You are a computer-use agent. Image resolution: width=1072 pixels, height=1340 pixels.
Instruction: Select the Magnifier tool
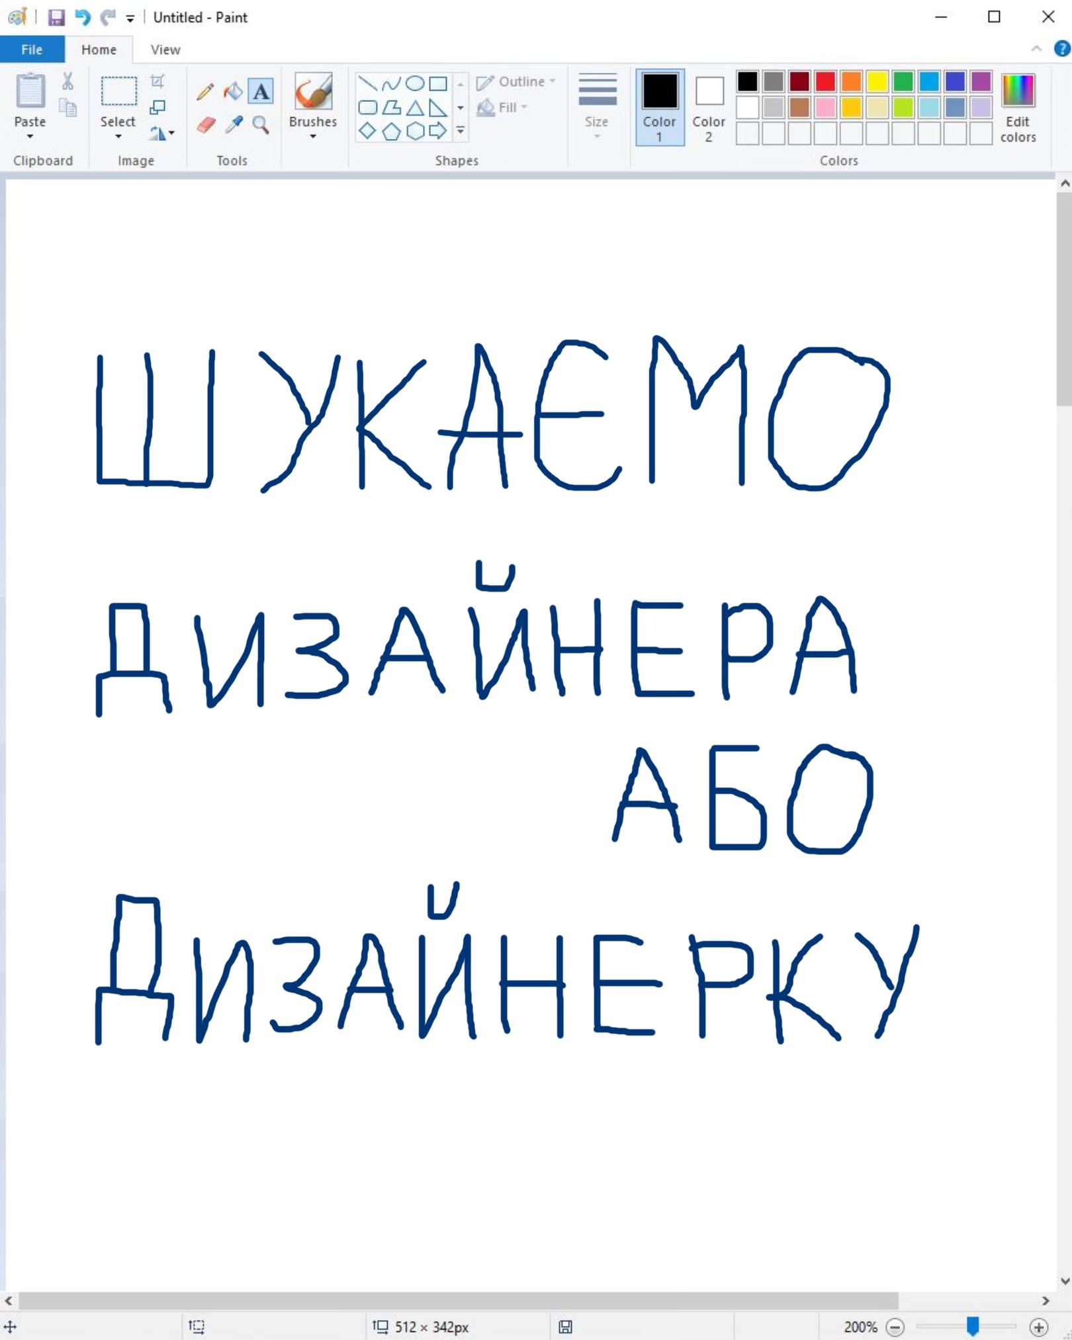pos(261,124)
